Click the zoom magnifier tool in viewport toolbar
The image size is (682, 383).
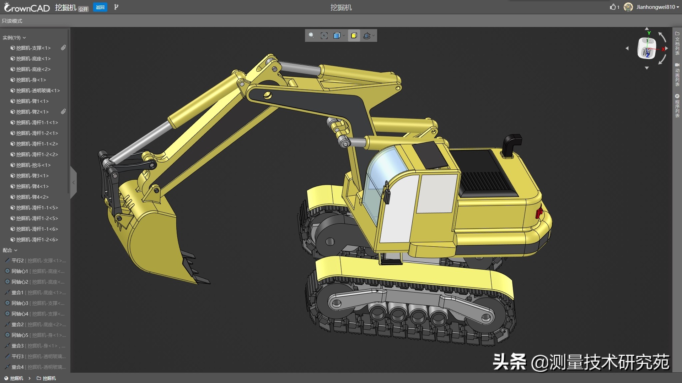coord(311,35)
